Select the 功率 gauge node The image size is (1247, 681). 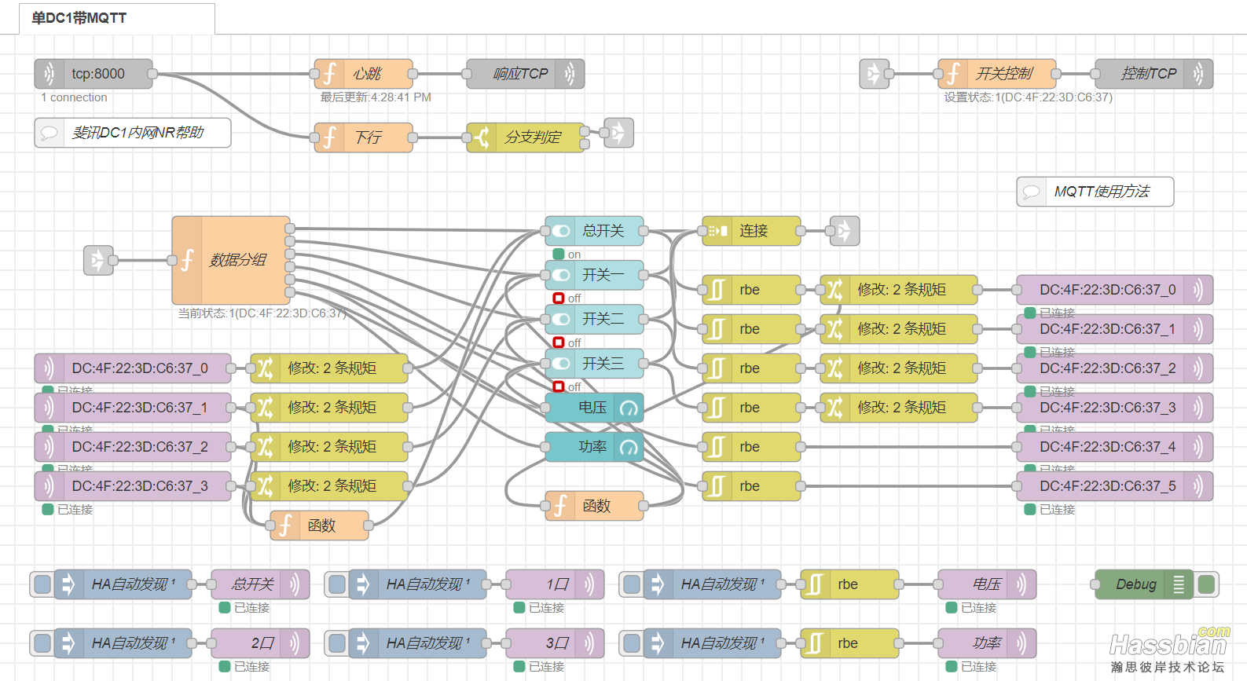(594, 447)
